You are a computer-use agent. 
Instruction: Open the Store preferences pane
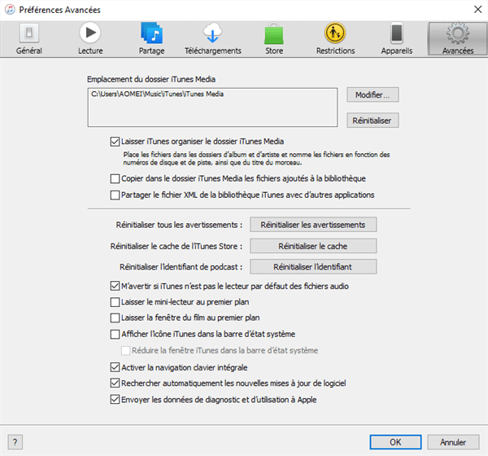pyautogui.click(x=274, y=39)
